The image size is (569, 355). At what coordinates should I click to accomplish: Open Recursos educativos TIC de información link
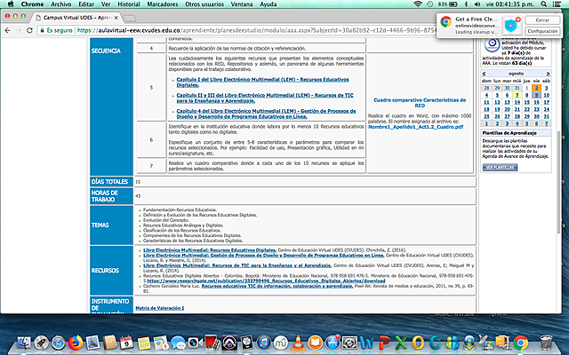click(x=276, y=286)
